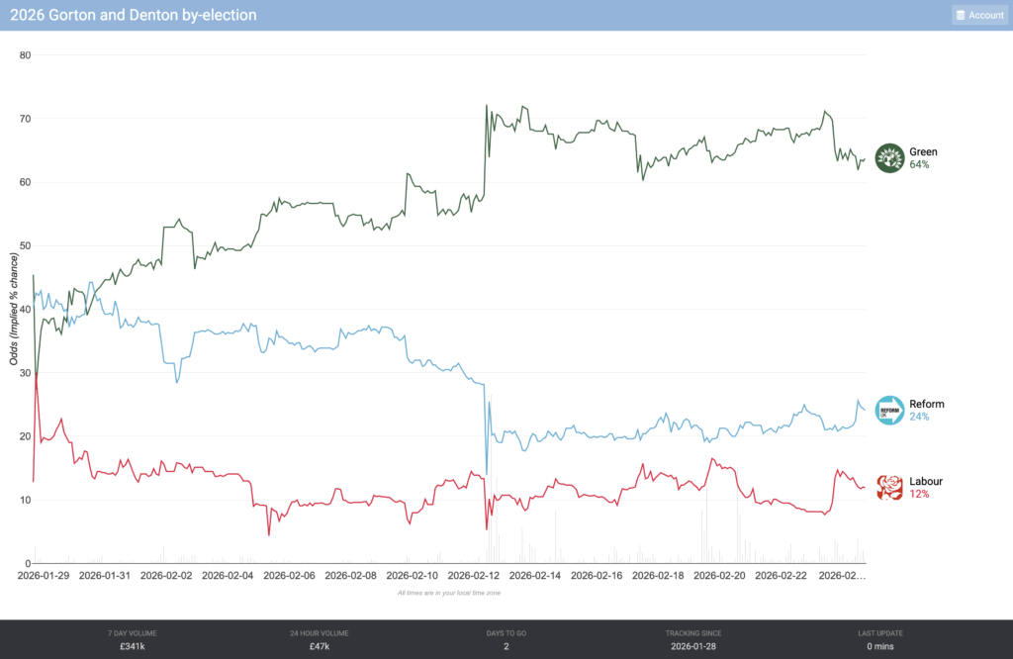This screenshot has width=1013, height=659.
Task: Click the Reform party arrow logo
Action: (x=890, y=411)
